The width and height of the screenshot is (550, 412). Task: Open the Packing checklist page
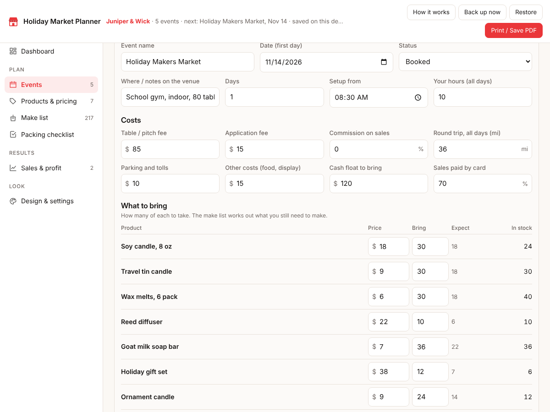51,135
